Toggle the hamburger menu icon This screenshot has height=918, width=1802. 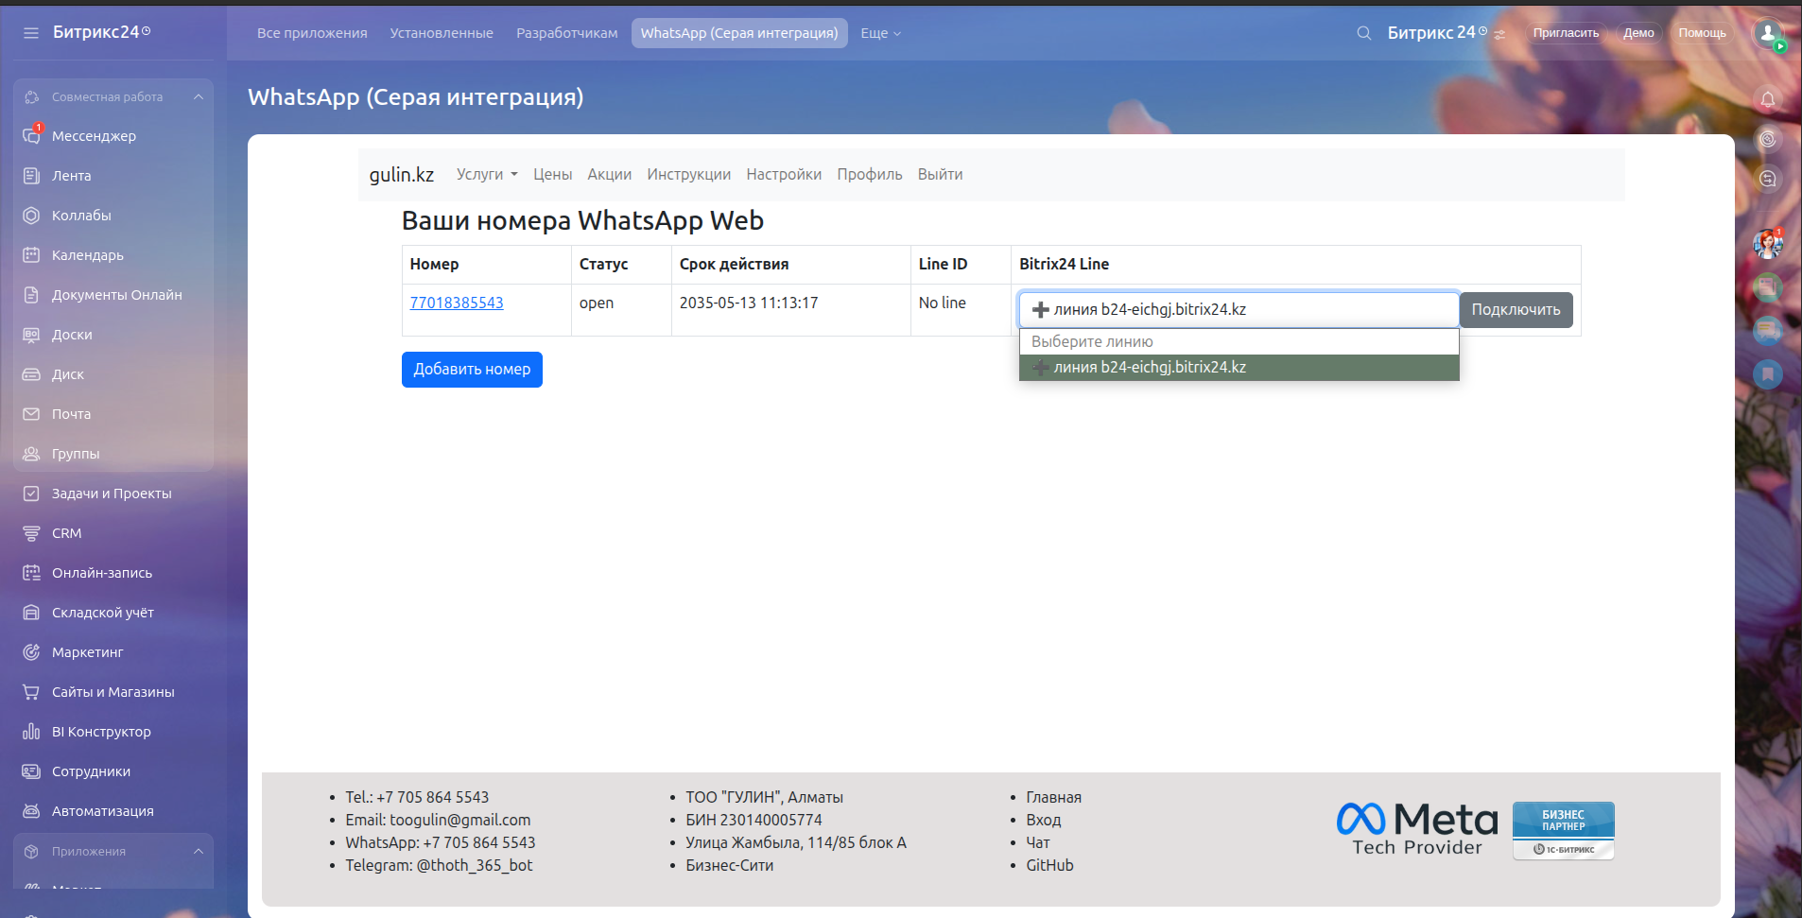[31, 33]
